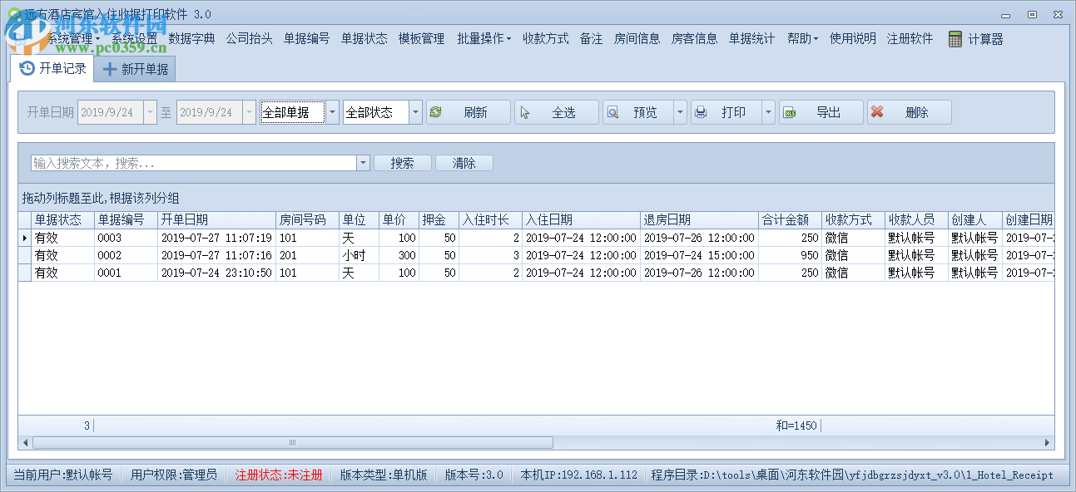Image resolution: width=1076 pixels, height=492 pixels.
Task: Click into the search text input field
Action: (x=193, y=163)
